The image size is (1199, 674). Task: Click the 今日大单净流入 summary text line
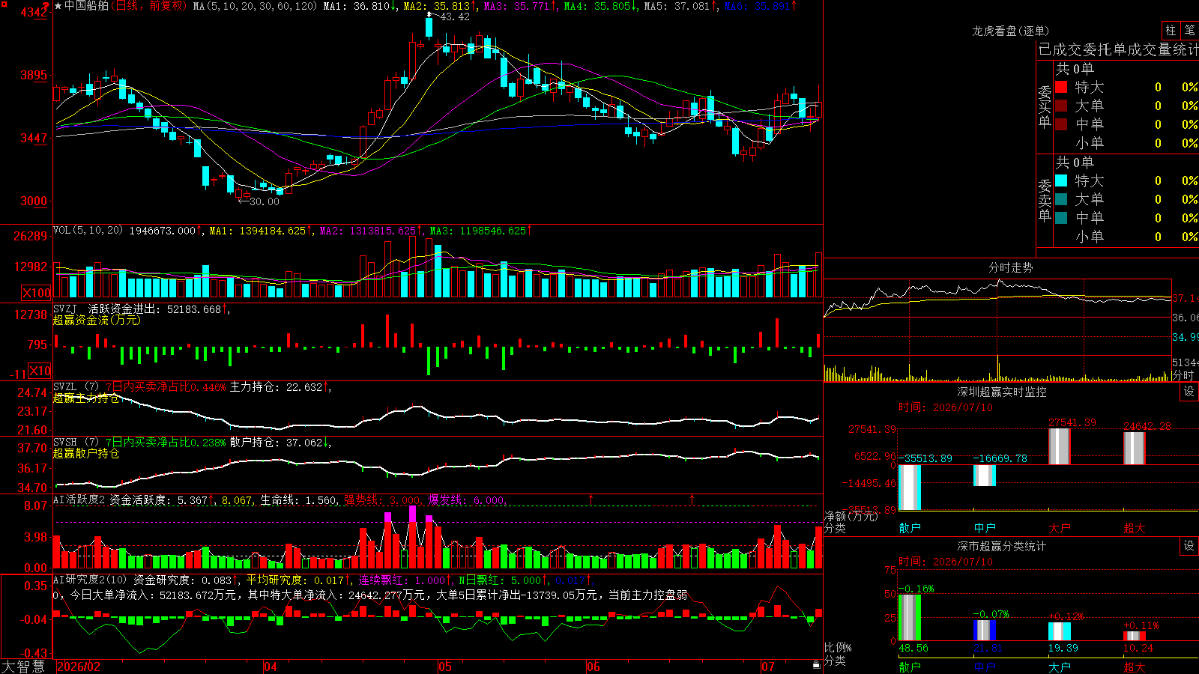pyautogui.click(x=370, y=595)
